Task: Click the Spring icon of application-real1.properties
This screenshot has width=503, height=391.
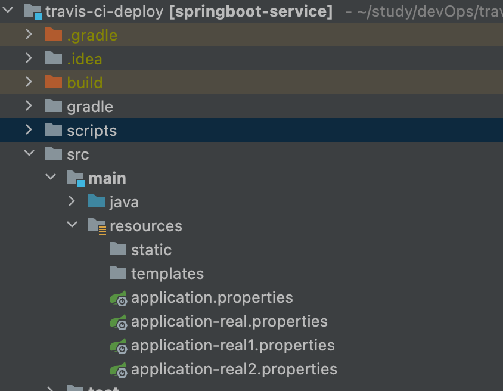Action: pos(119,346)
